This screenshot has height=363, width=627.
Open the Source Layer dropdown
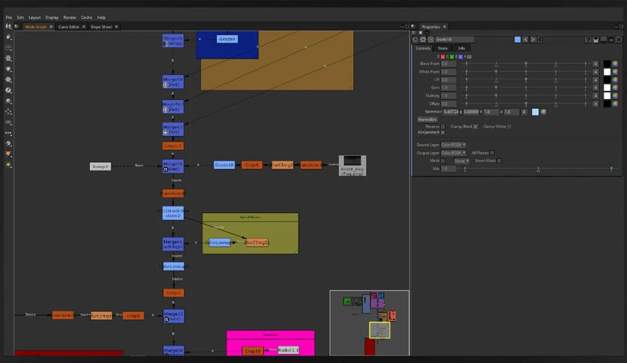click(x=454, y=145)
